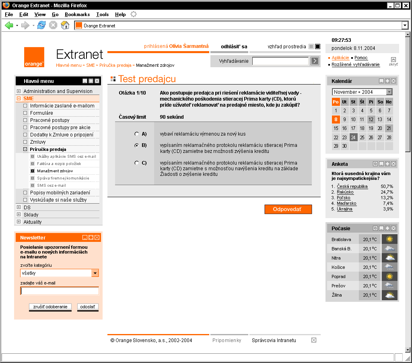Click the footer close box icon
The width and height of the screenshot is (412, 363).
[314, 340]
